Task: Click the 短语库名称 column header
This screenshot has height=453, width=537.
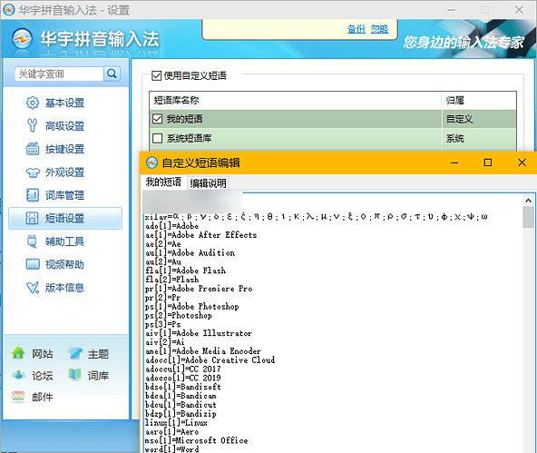Action: coord(295,101)
